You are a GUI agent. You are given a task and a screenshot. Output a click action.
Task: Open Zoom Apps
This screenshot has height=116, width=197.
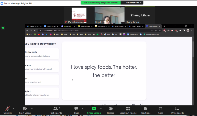(160, 110)
